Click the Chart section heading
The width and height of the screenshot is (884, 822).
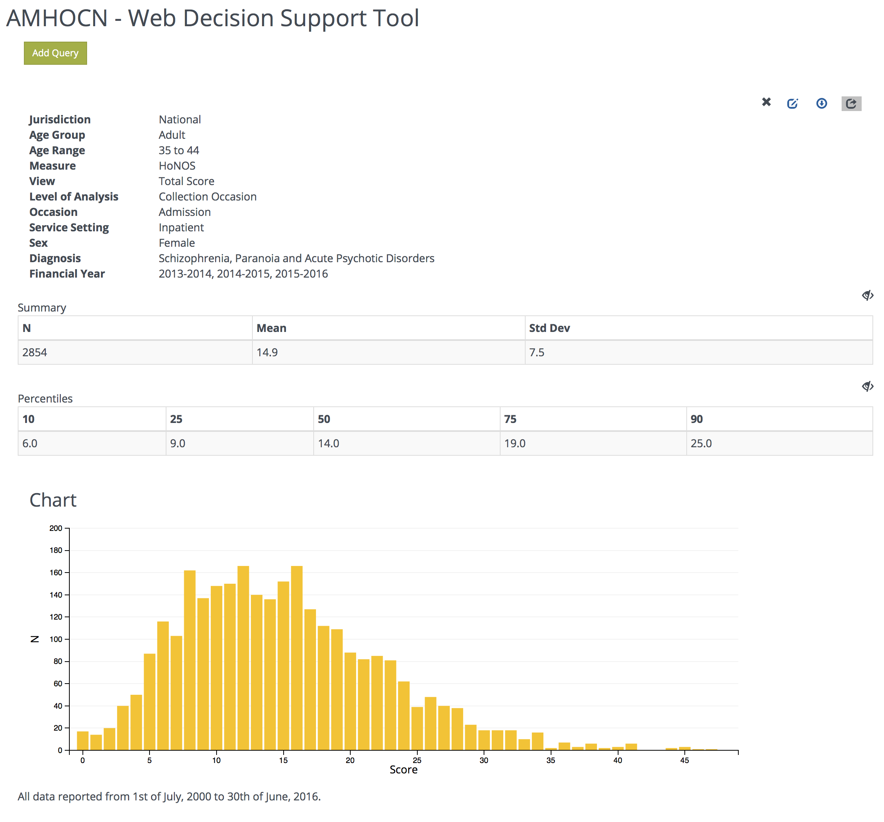[53, 500]
